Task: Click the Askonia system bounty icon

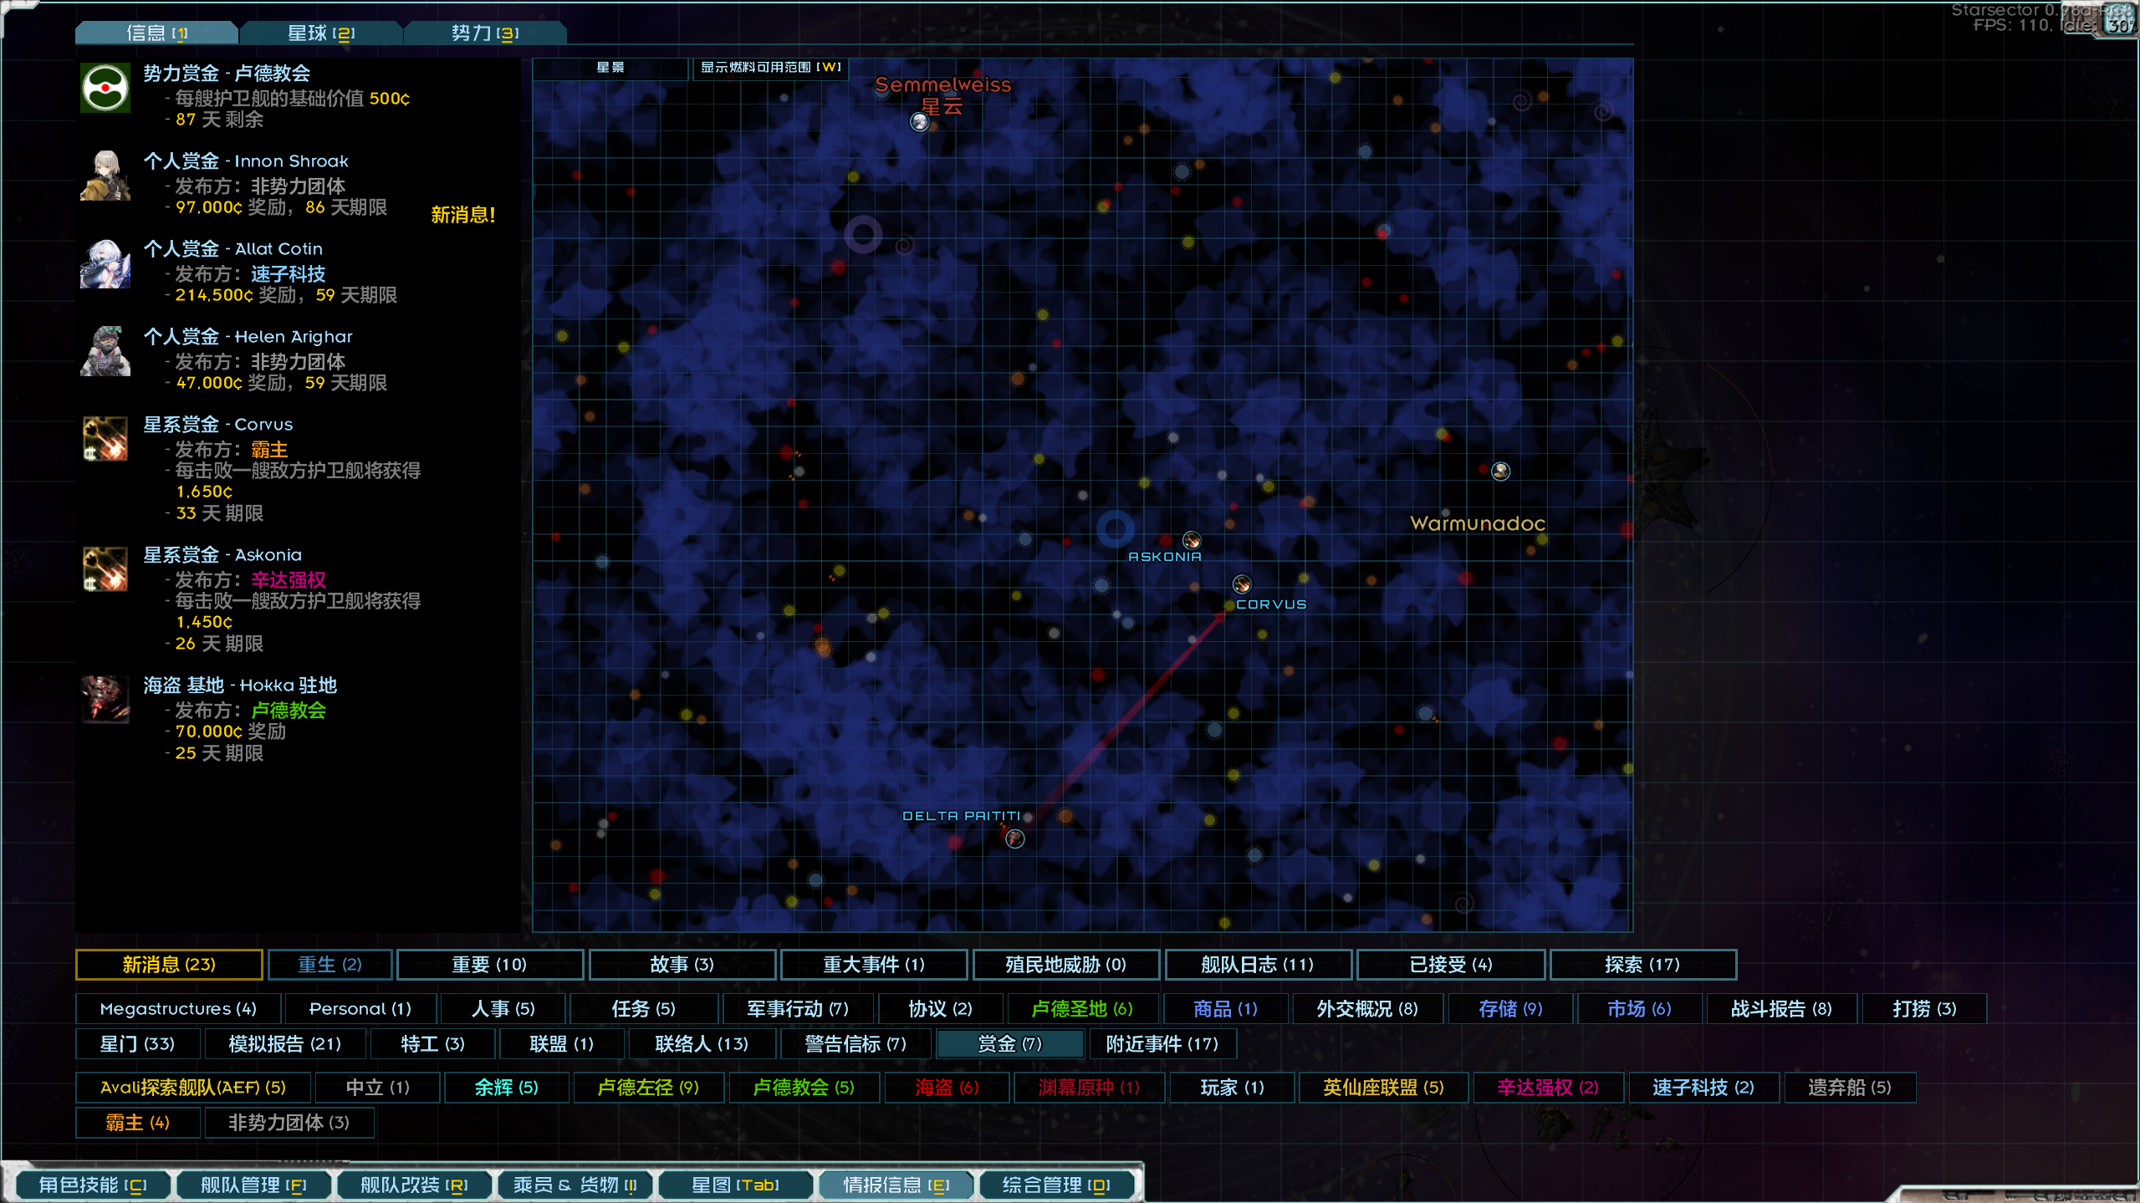Action: click(105, 569)
